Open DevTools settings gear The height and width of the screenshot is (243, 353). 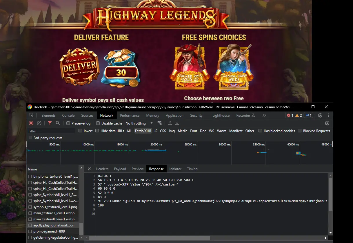point(320,115)
